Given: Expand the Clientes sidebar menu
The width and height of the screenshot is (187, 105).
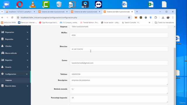Looking at the screenshot, I should tap(15, 46).
